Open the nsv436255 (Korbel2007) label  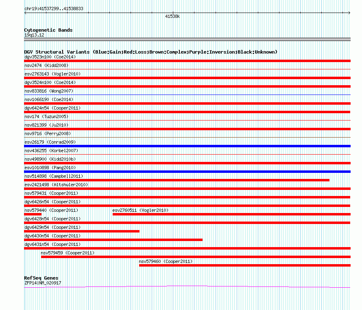click(51, 151)
